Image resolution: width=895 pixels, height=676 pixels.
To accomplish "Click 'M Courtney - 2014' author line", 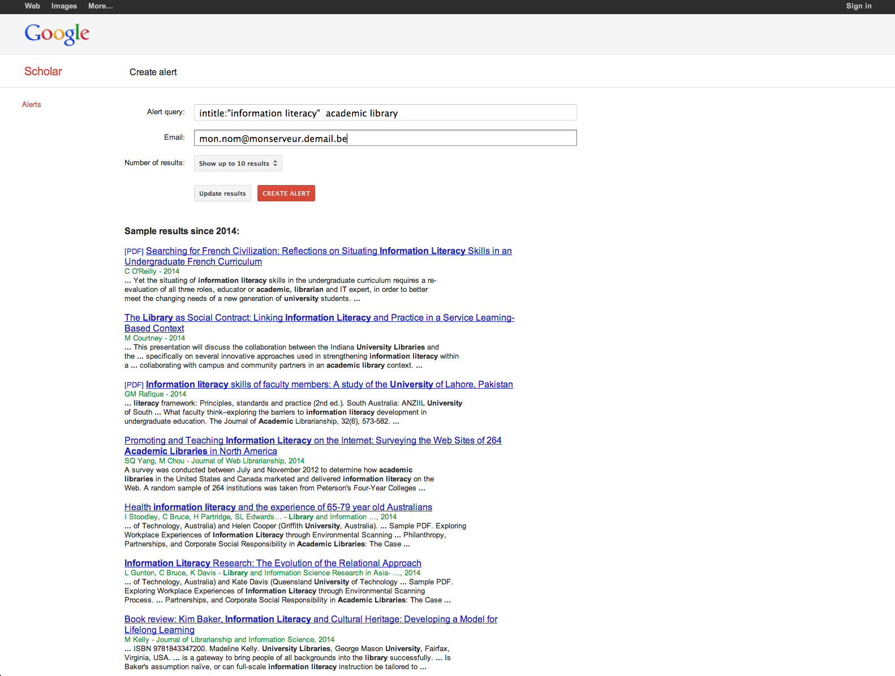I will pyautogui.click(x=154, y=338).
